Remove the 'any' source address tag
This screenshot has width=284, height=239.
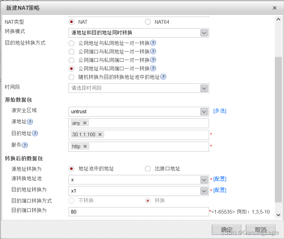point(84,123)
